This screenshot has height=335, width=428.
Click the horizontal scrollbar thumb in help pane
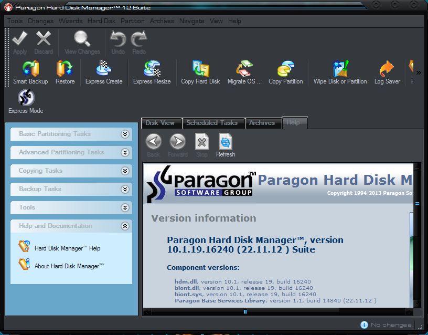[x=245, y=311]
